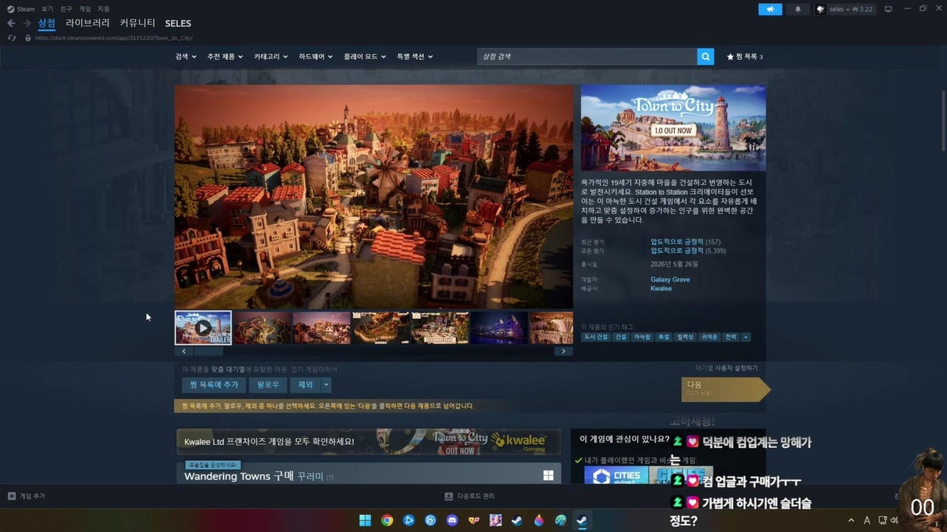Open 다운로드 관리 downloads manager

[470, 496]
